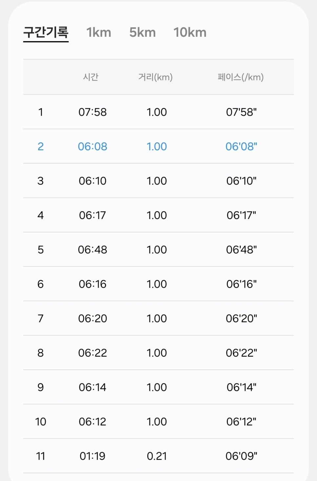The height and width of the screenshot is (481, 317).
Task: Switch to the 10km tab
Action: click(190, 32)
